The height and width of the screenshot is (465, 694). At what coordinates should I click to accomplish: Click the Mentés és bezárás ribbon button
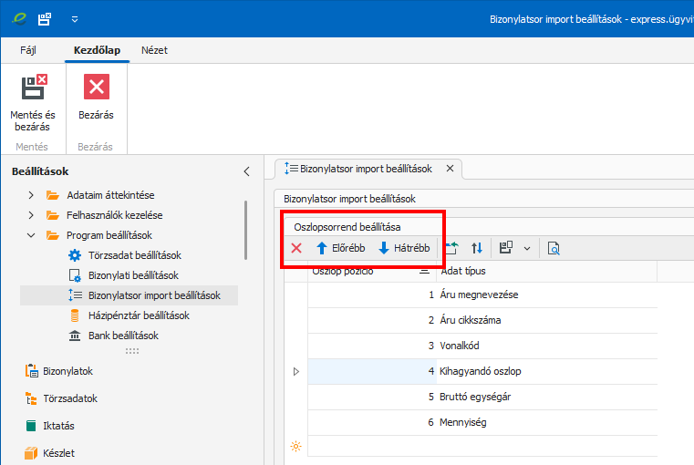(33, 100)
